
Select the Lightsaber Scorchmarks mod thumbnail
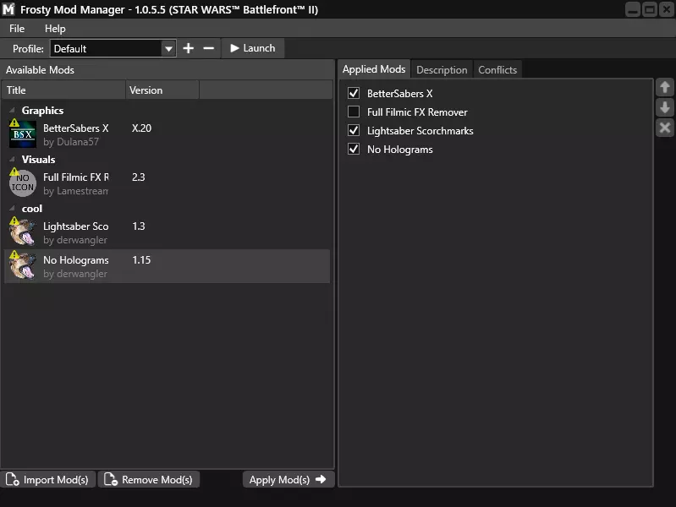click(x=23, y=232)
